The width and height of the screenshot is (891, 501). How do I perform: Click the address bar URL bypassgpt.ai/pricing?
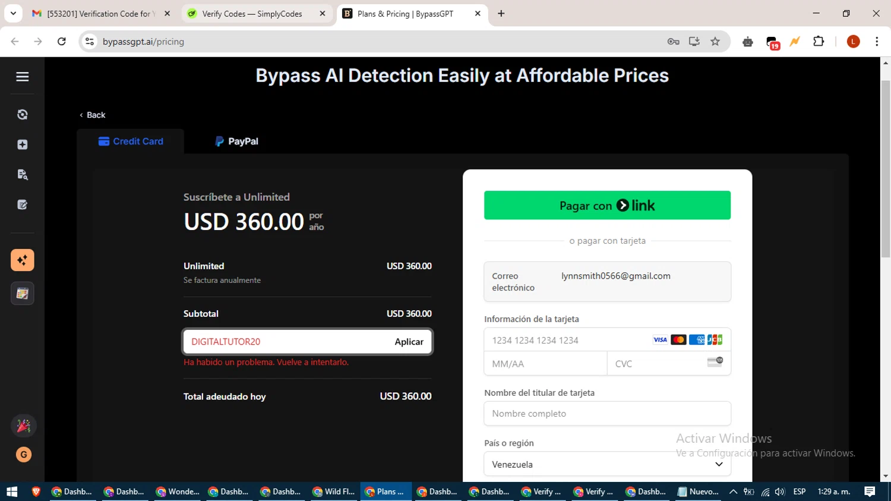pyautogui.click(x=143, y=42)
